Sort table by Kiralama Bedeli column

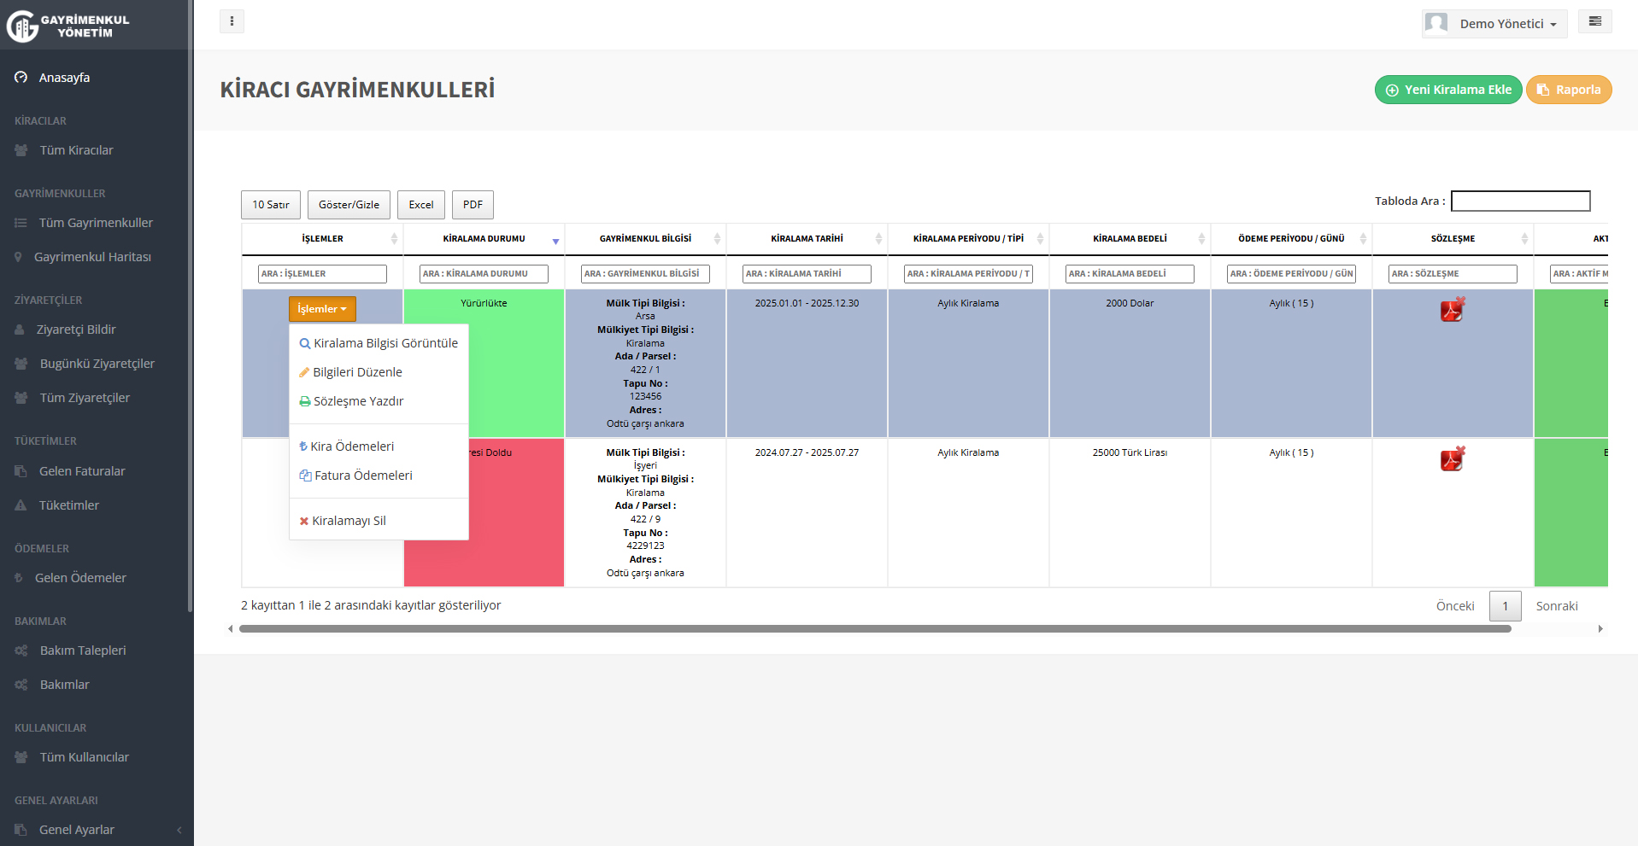coord(1130,239)
